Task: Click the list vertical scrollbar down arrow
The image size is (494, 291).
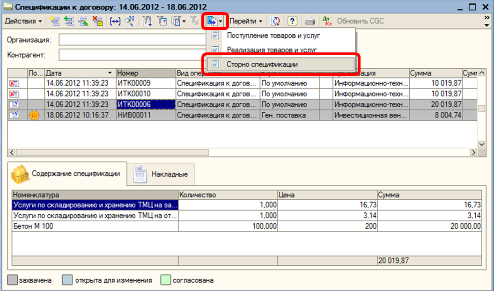Action: [481, 145]
